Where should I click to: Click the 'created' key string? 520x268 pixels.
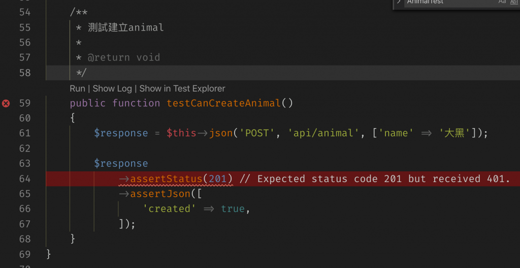[x=169, y=209]
